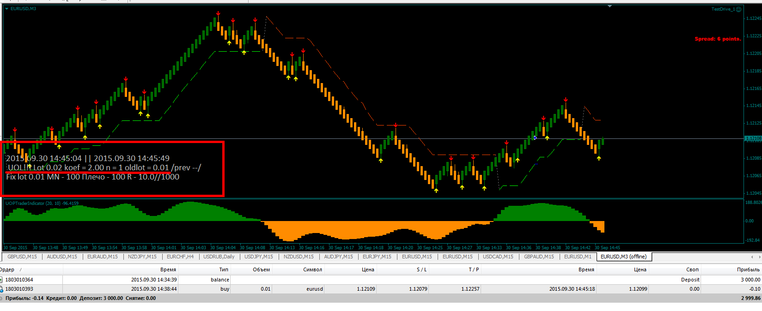The height and width of the screenshot is (311, 762).
Task: Click the Прибыль column header
Action: [x=748, y=269]
